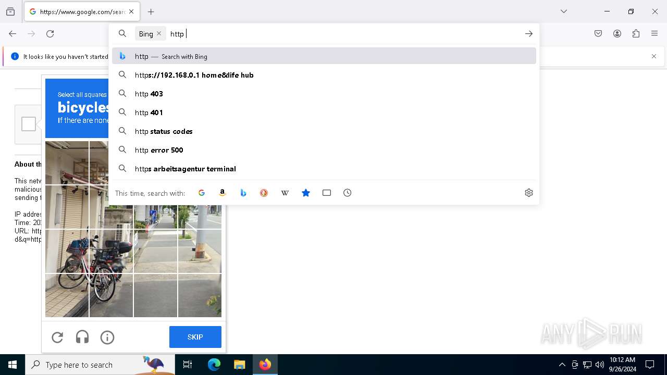Open the clock and date flyout
The image size is (667, 375).
point(623,365)
